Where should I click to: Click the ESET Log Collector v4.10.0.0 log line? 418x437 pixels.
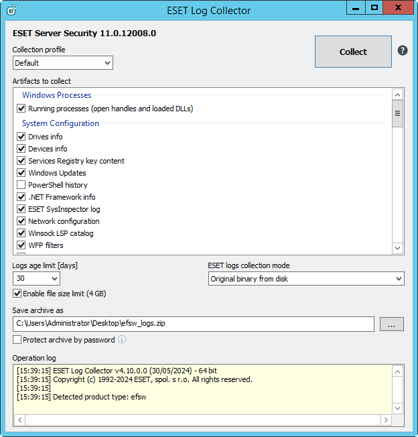(x=117, y=371)
